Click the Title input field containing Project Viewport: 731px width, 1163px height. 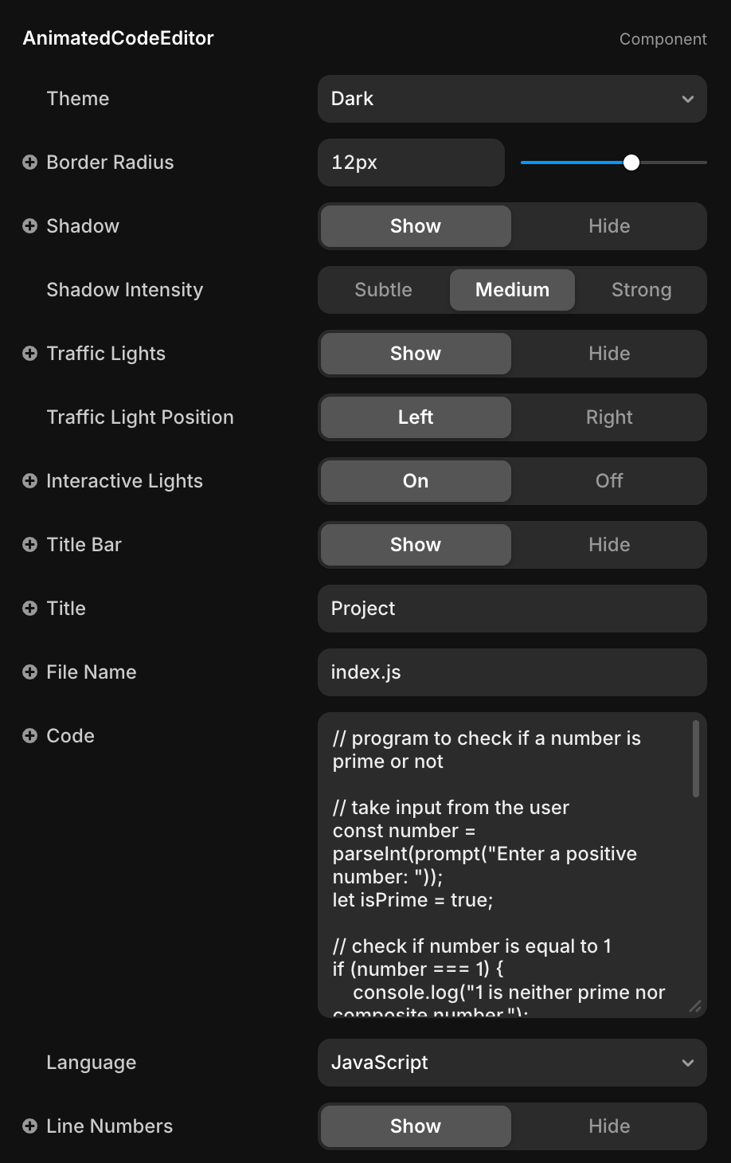pyautogui.click(x=512, y=609)
